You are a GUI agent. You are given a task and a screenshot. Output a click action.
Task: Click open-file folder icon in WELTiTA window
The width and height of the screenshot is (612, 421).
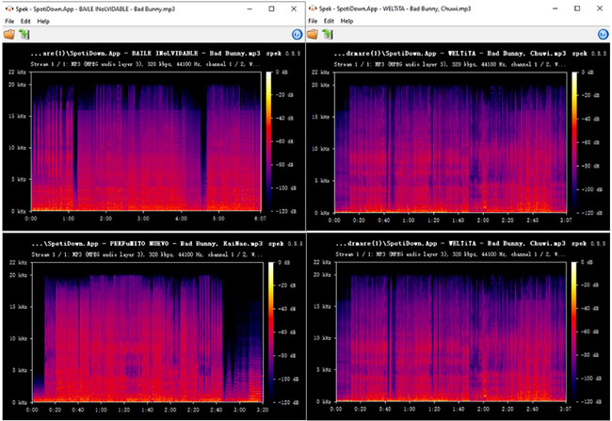313,34
